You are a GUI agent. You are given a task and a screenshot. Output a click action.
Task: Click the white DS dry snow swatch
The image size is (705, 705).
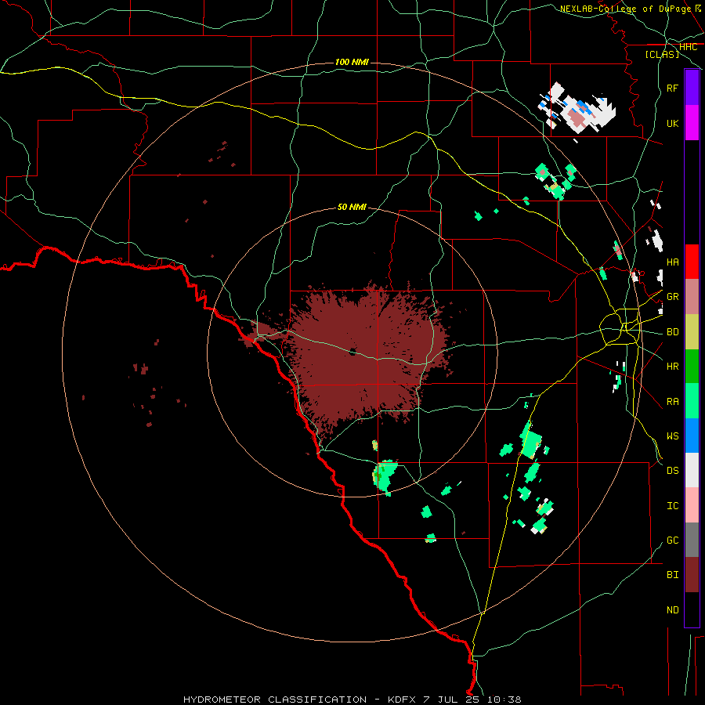click(692, 470)
